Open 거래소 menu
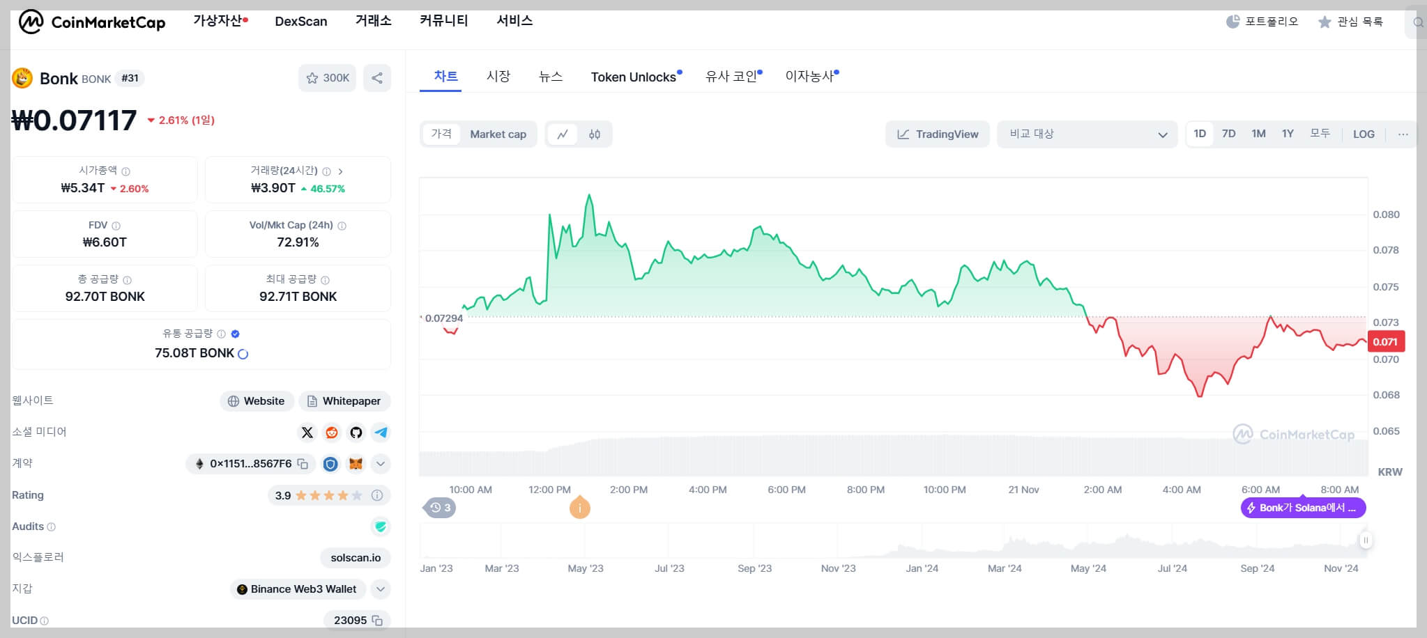This screenshot has height=638, width=1427. (374, 21)
